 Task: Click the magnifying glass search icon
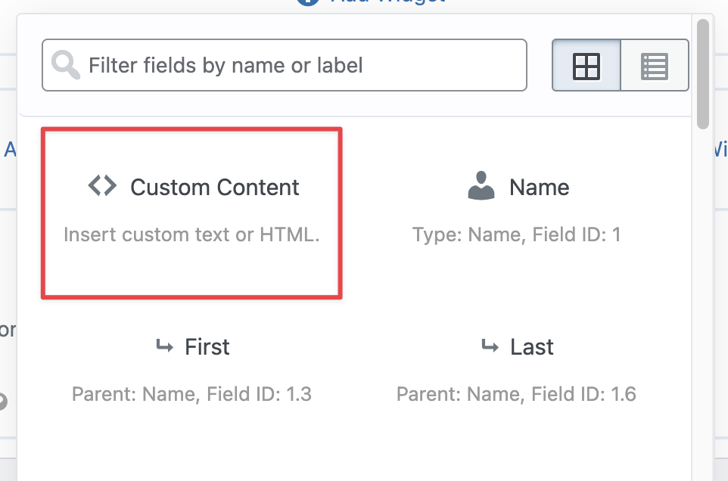[x=65, y=65]
